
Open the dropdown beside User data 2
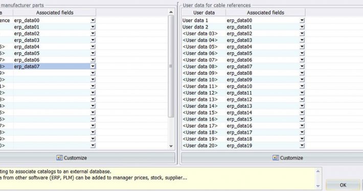(302, 27)
